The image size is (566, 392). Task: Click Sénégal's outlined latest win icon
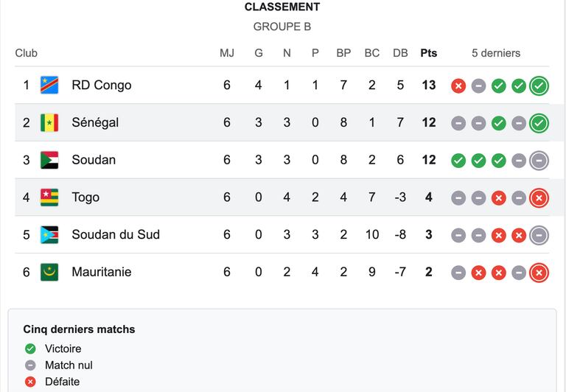click(x=539, y=123)
